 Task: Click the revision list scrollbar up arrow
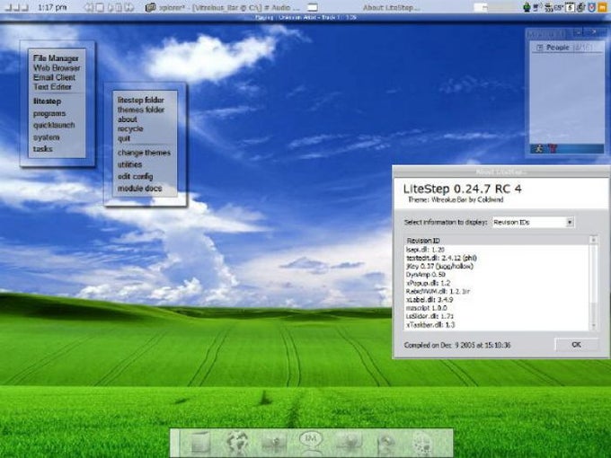coord(593,240)
